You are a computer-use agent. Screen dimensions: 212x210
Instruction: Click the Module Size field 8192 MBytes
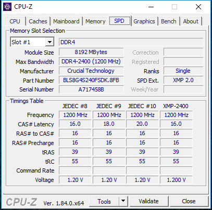click(91, 52)
